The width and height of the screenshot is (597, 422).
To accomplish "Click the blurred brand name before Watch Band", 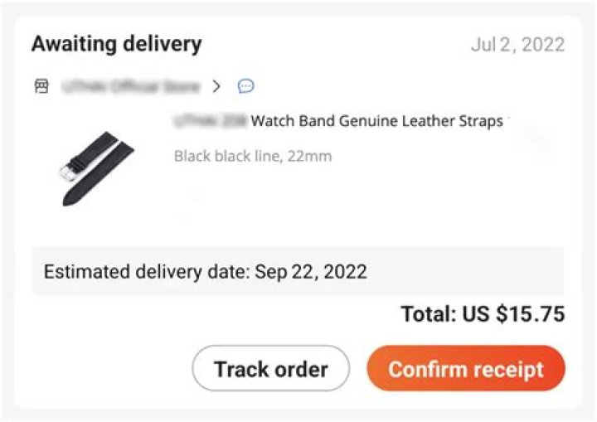I will [210, 121].
